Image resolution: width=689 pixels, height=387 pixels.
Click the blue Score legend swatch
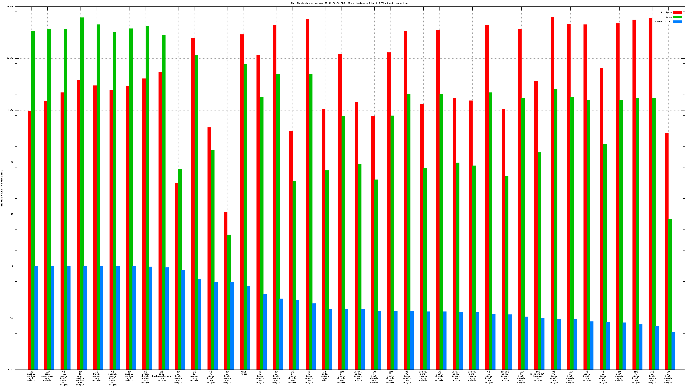click(x=677, y=21)
